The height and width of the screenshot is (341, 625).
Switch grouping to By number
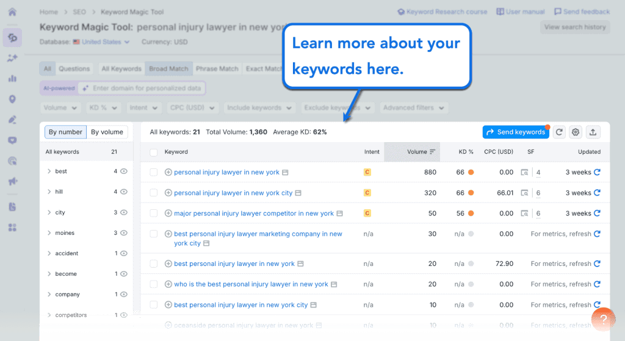coord(65,132)
